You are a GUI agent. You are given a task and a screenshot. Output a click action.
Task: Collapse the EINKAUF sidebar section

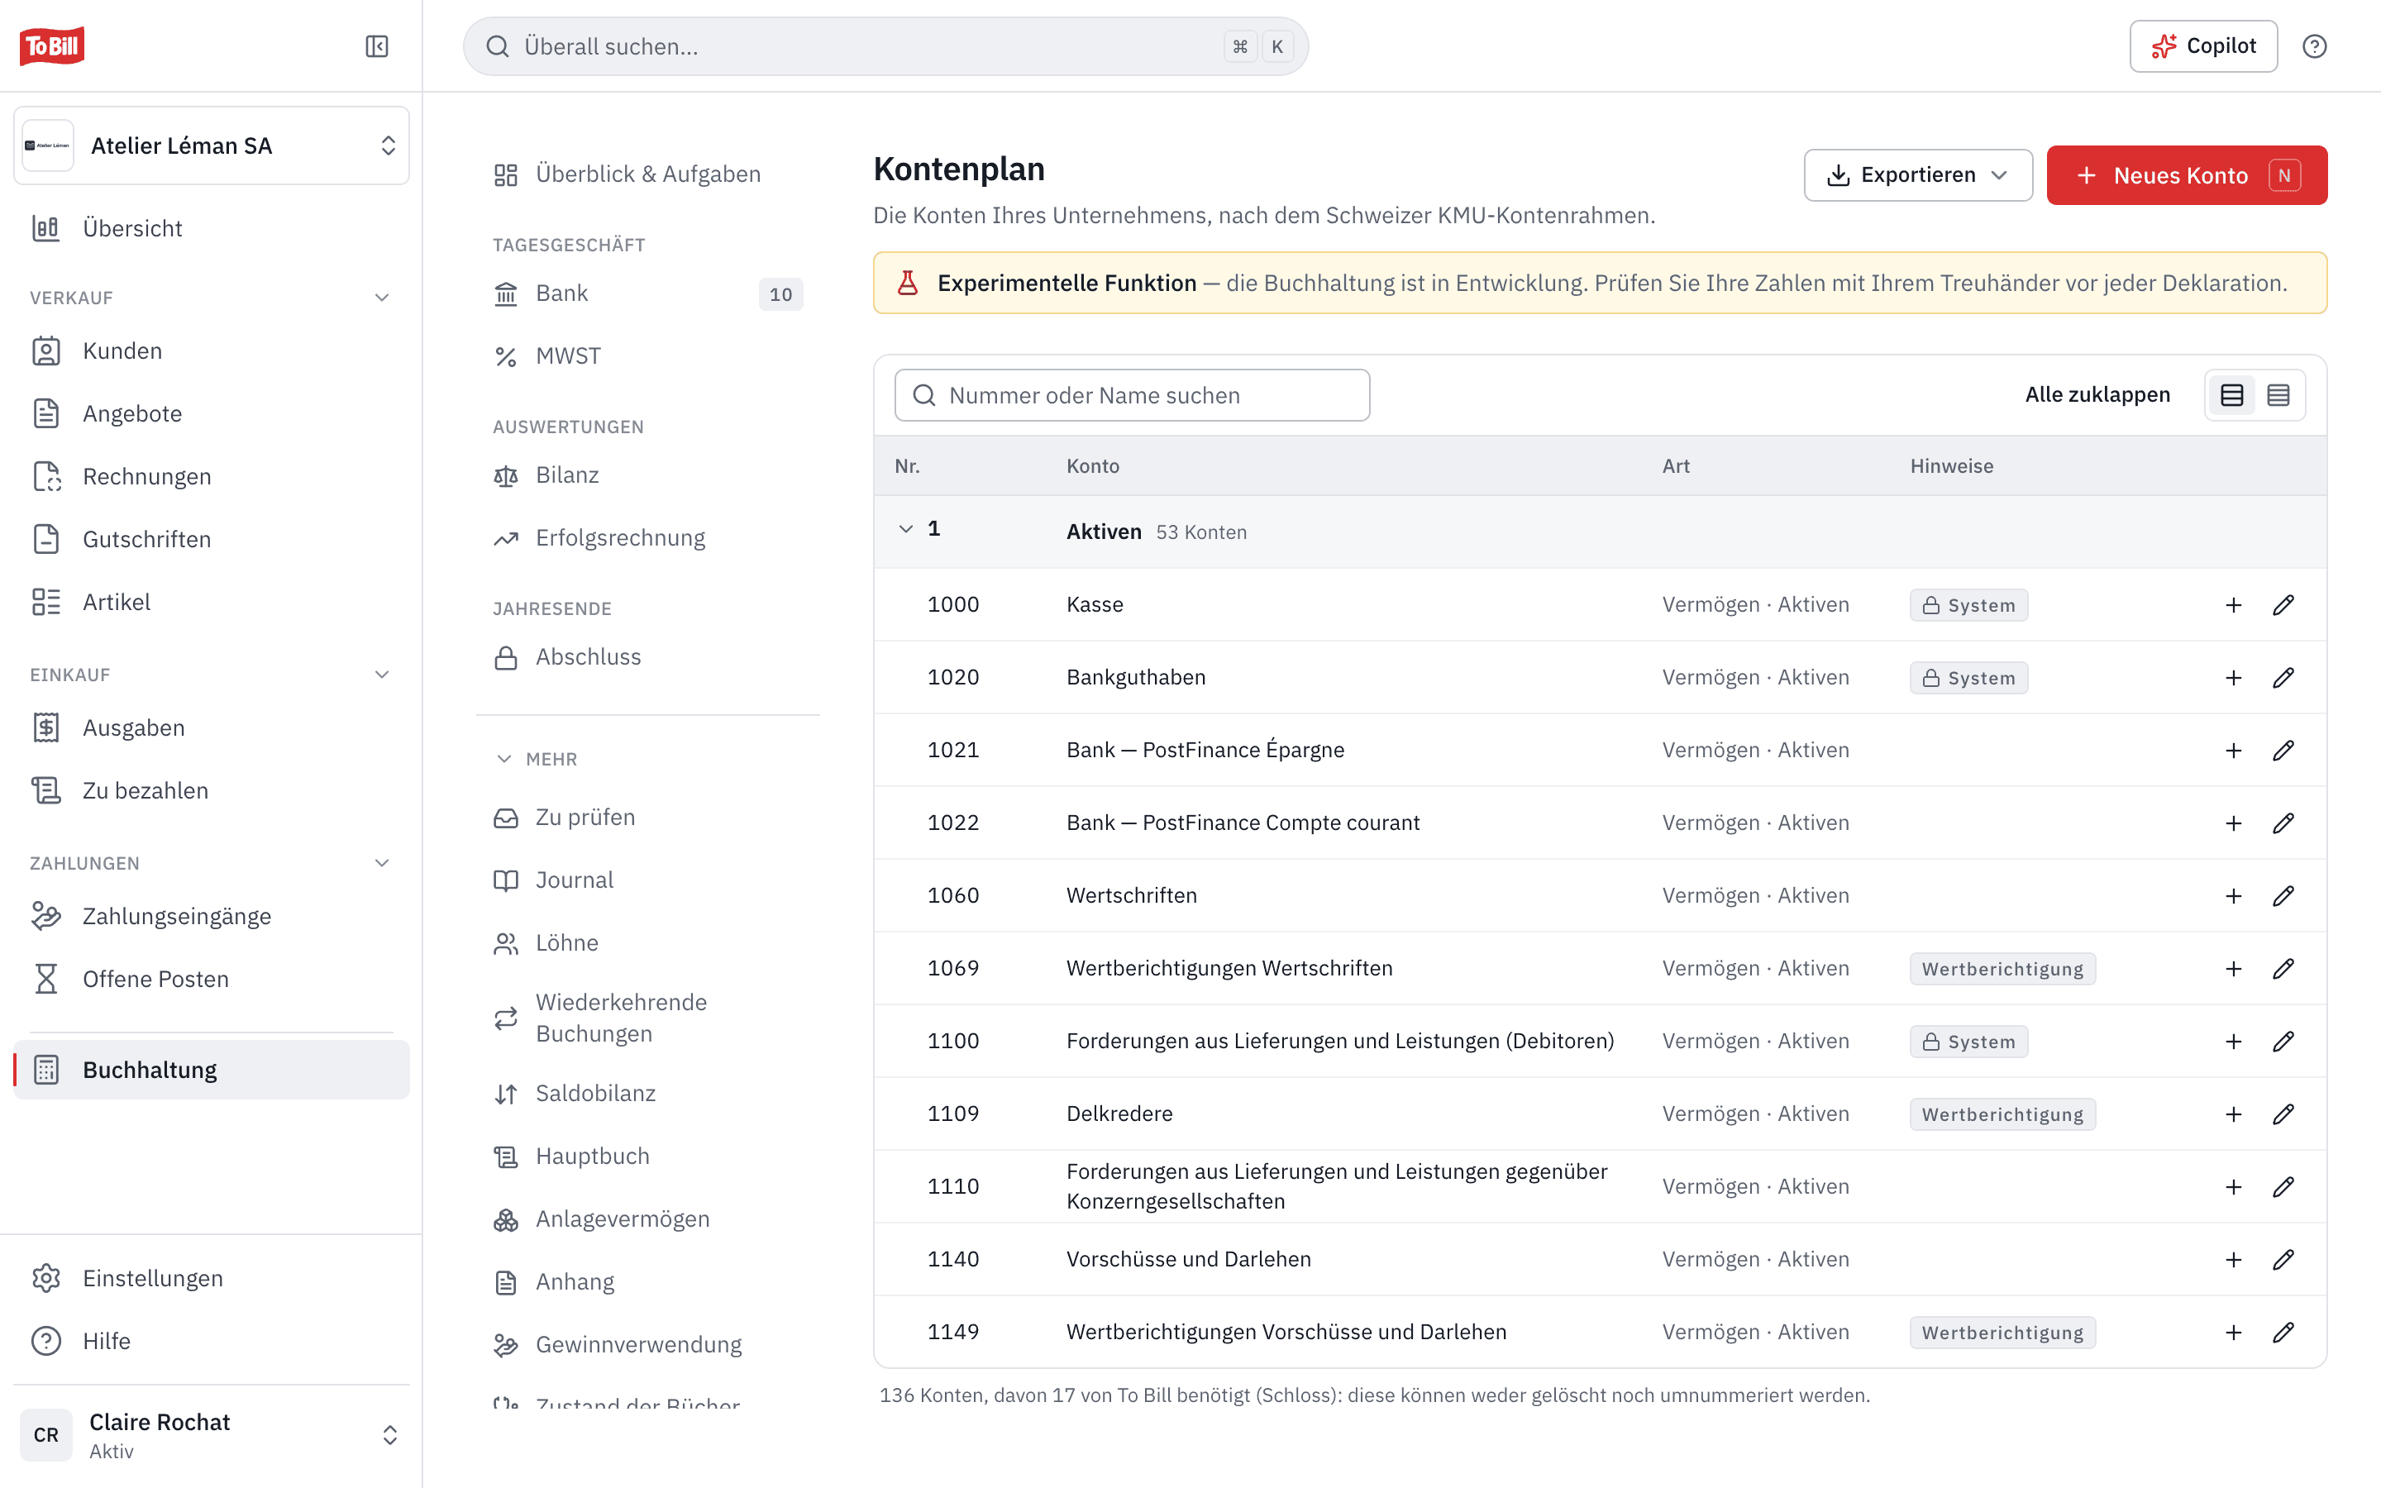[x=382, y=674]
